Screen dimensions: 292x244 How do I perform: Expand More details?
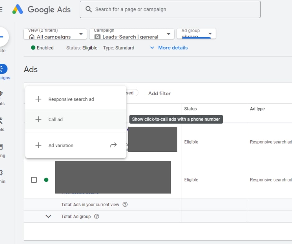pos(169,48)
